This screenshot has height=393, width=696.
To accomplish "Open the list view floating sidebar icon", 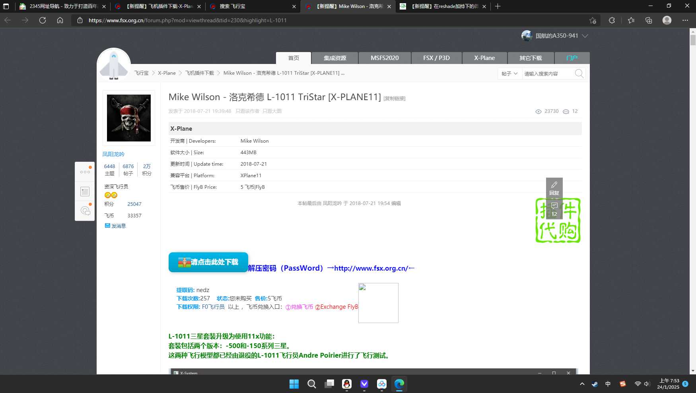I will coord(85,192).
